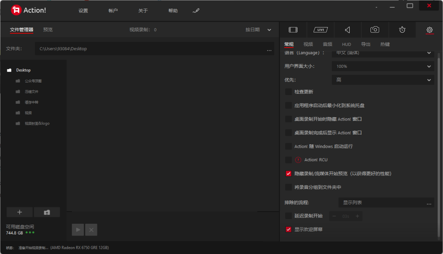Switch to the LIVE streaming icon
The image size is (443, 254).
[x=321, y=30]
